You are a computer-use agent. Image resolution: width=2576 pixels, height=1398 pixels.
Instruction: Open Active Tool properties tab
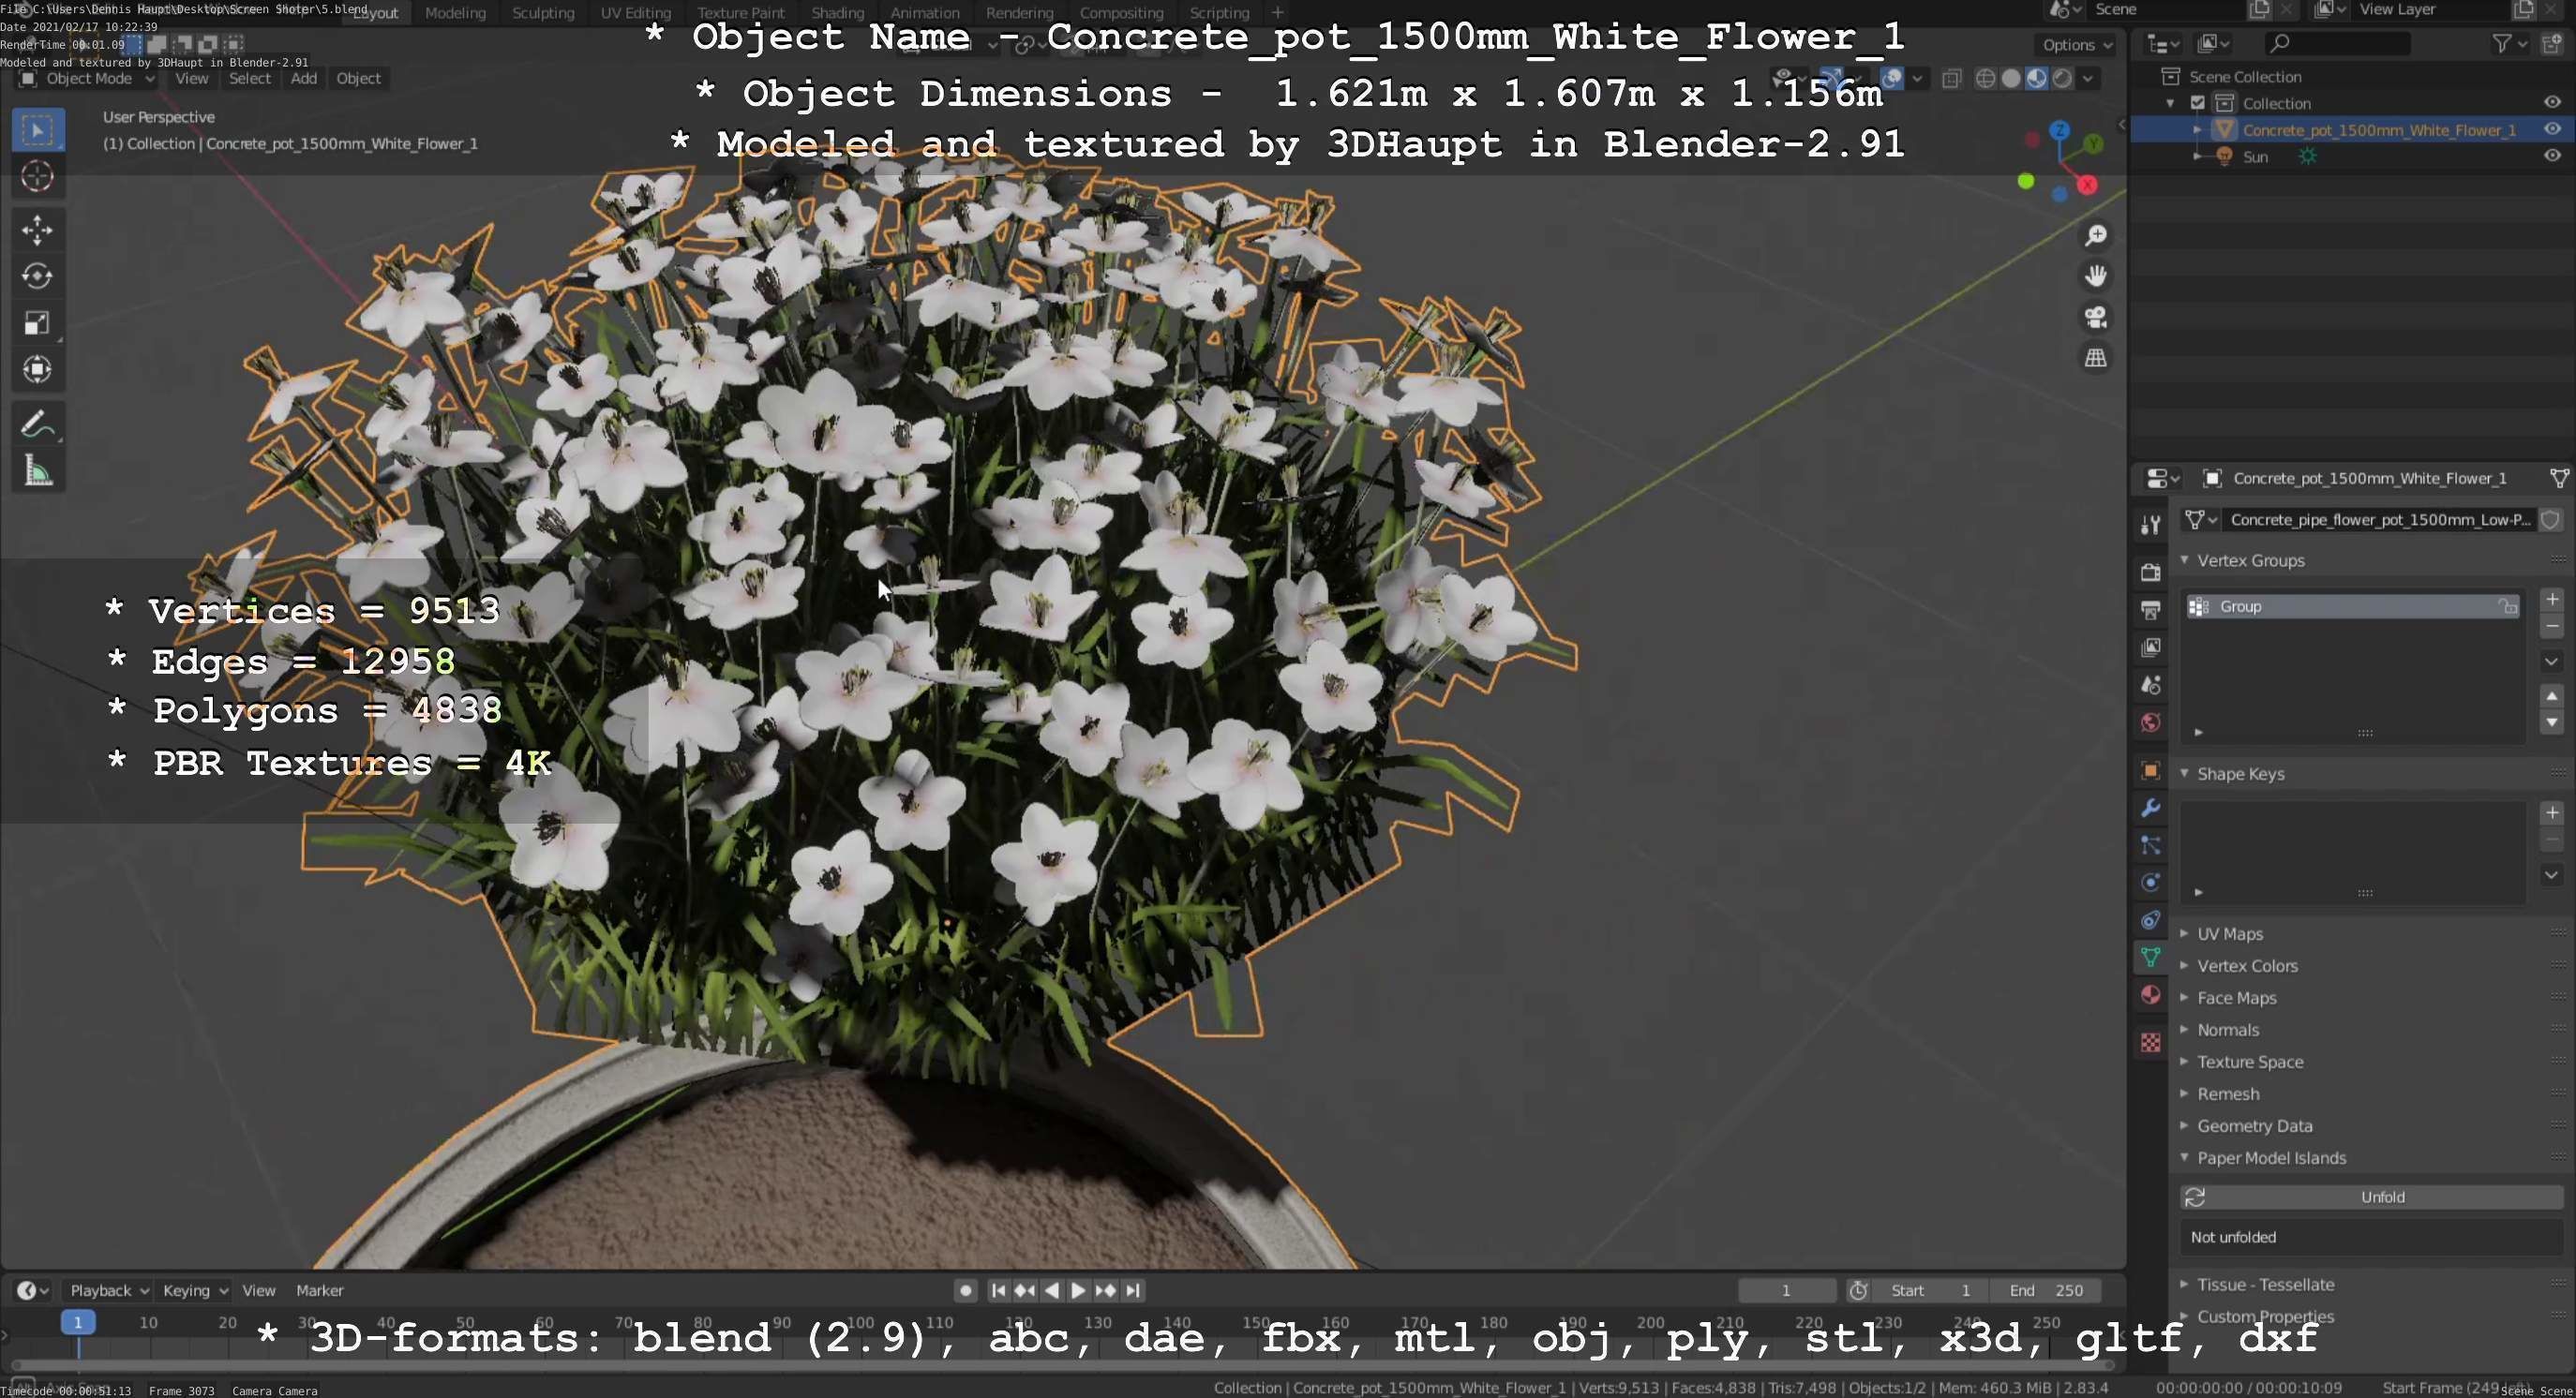(2150, 525)
